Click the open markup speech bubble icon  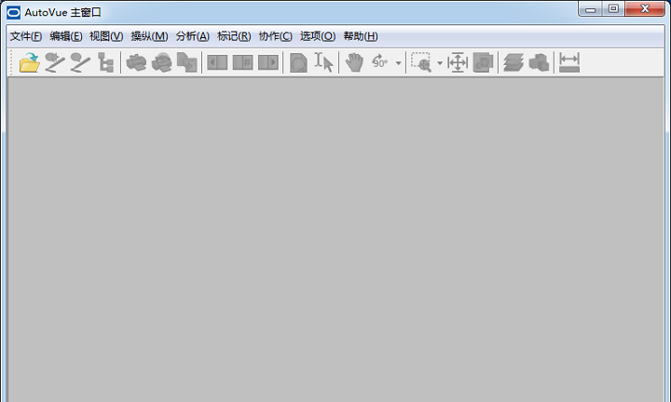pos(80,62)
